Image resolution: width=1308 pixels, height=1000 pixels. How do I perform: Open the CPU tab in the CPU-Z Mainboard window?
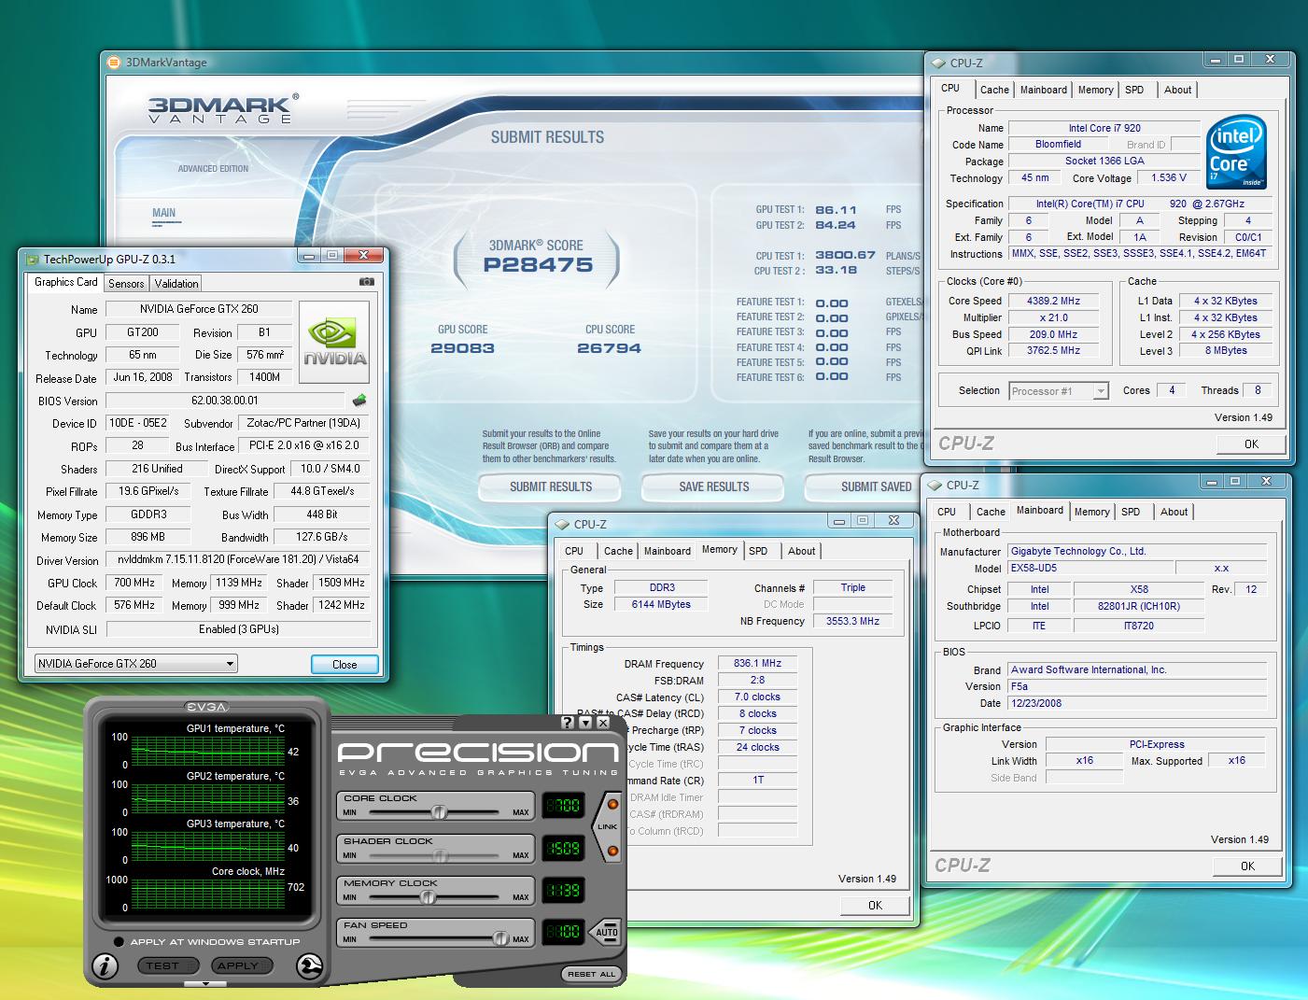pos(947,512)
